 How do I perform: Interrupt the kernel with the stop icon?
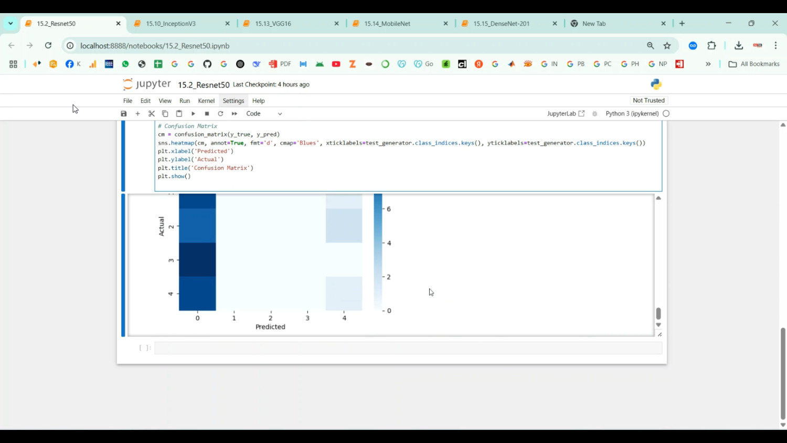click(x=207, y=114)
